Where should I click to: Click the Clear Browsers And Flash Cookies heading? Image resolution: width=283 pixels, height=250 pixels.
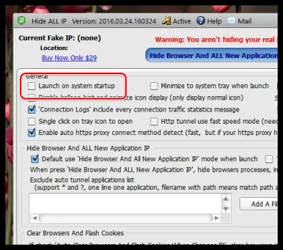[75, 233]
